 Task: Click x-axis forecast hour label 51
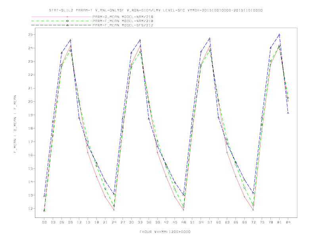coord(192,222)
